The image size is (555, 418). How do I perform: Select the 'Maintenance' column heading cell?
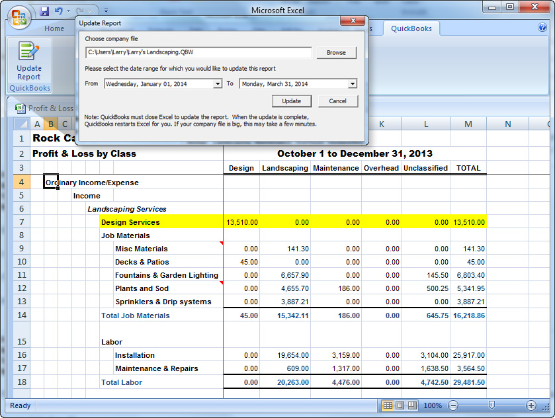pyautogui.click(x=336, y=168)
